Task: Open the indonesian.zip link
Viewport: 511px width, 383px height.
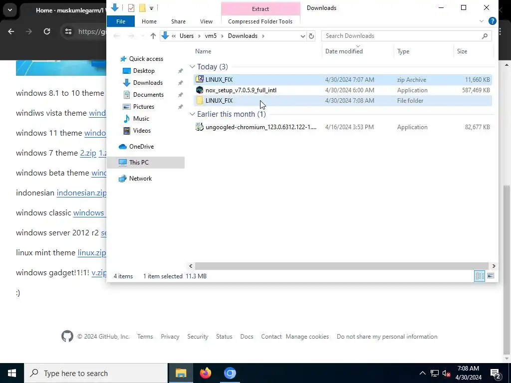Action: point(81,193)
